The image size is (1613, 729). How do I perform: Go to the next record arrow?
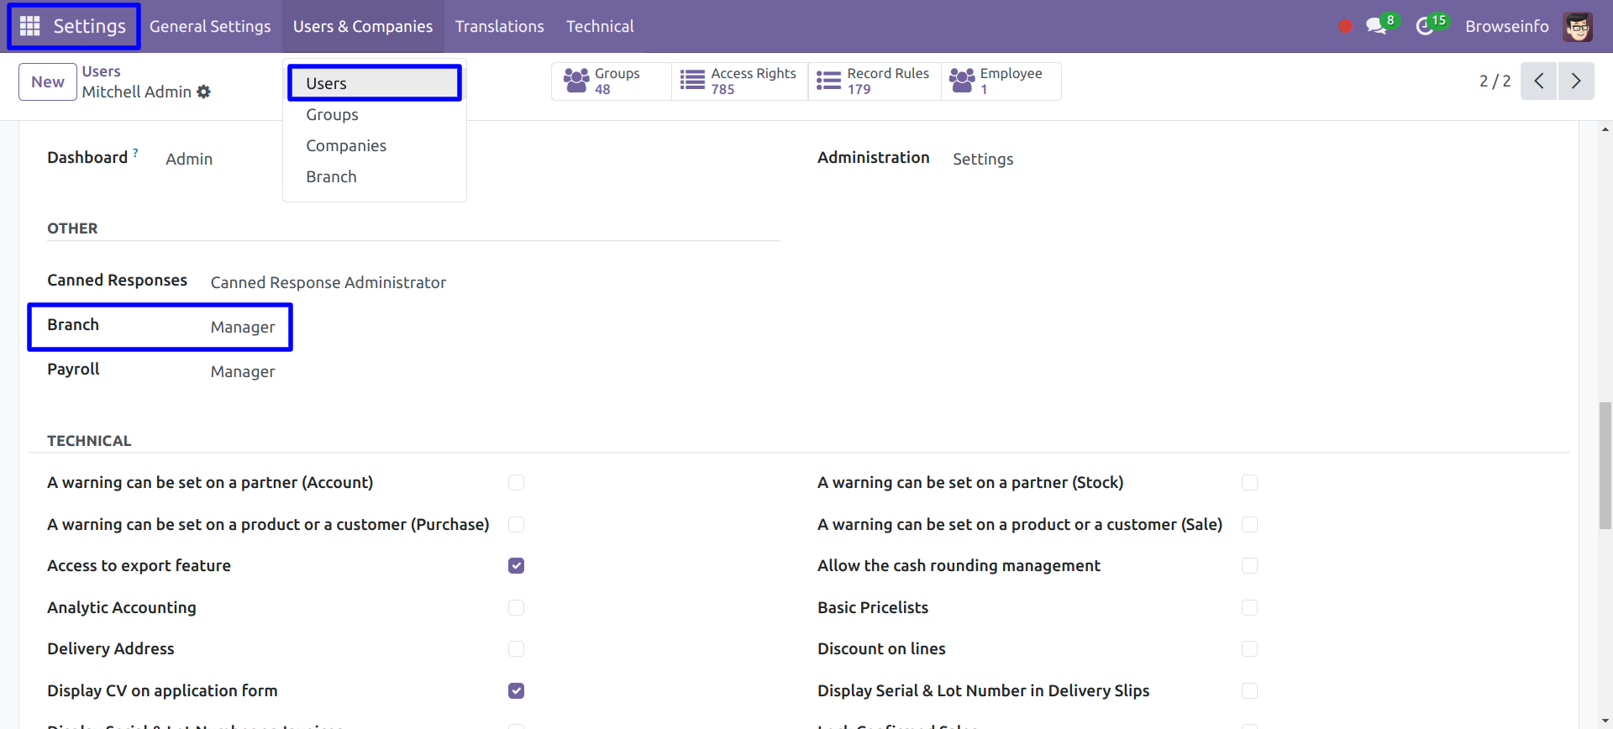pyautogui.click(x=1576, y=81)
